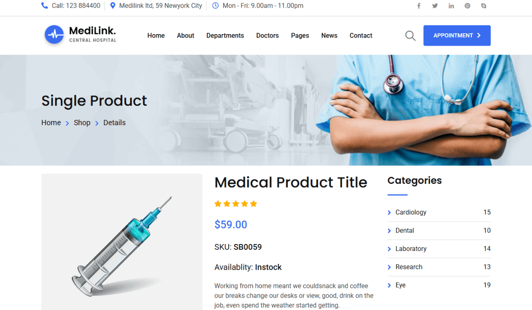This screenshot has height=310, width=532.
Task: Follow the Shop breadcrumb link
Action: pyautogui.click(x=82, y=123)
